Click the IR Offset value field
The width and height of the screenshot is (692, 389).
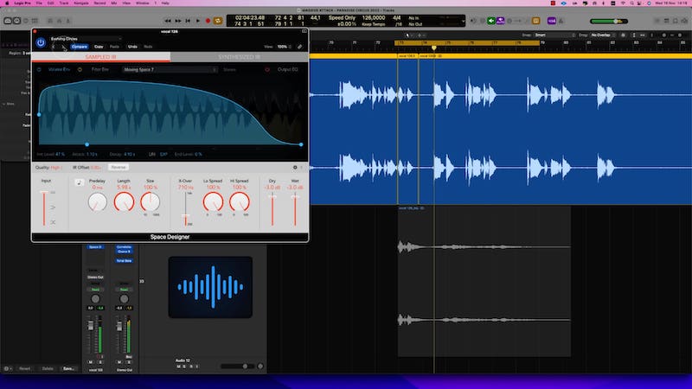pos(96,168)
